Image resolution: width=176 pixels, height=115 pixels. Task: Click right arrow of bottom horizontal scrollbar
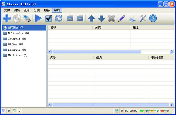pyautogui.click(x=172, y=105)
